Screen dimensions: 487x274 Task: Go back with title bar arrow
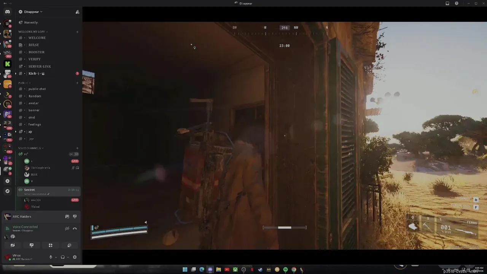click(5, 3)
